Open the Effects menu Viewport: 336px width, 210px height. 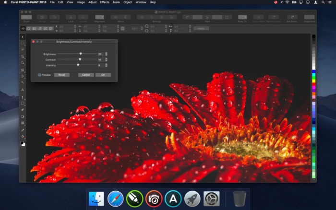tap(105, 2)
